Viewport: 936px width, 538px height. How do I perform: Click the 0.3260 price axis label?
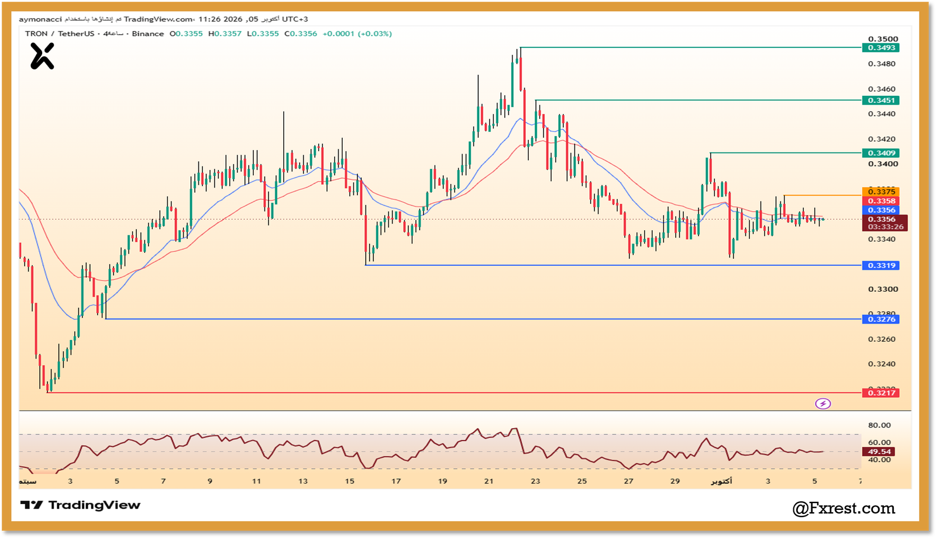[x=882, y=339]
